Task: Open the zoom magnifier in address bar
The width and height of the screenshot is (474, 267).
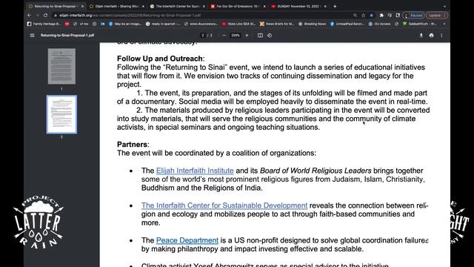Action: pyautogui.click(x=355, y=15)
